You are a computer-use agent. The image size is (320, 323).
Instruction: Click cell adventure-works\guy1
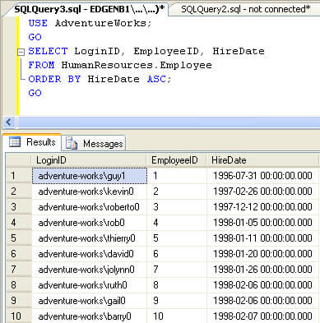pos(90,176)
